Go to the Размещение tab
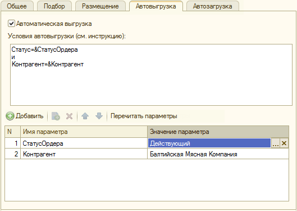The width and height of the screenshot is (297, 211). coord(100,6)
